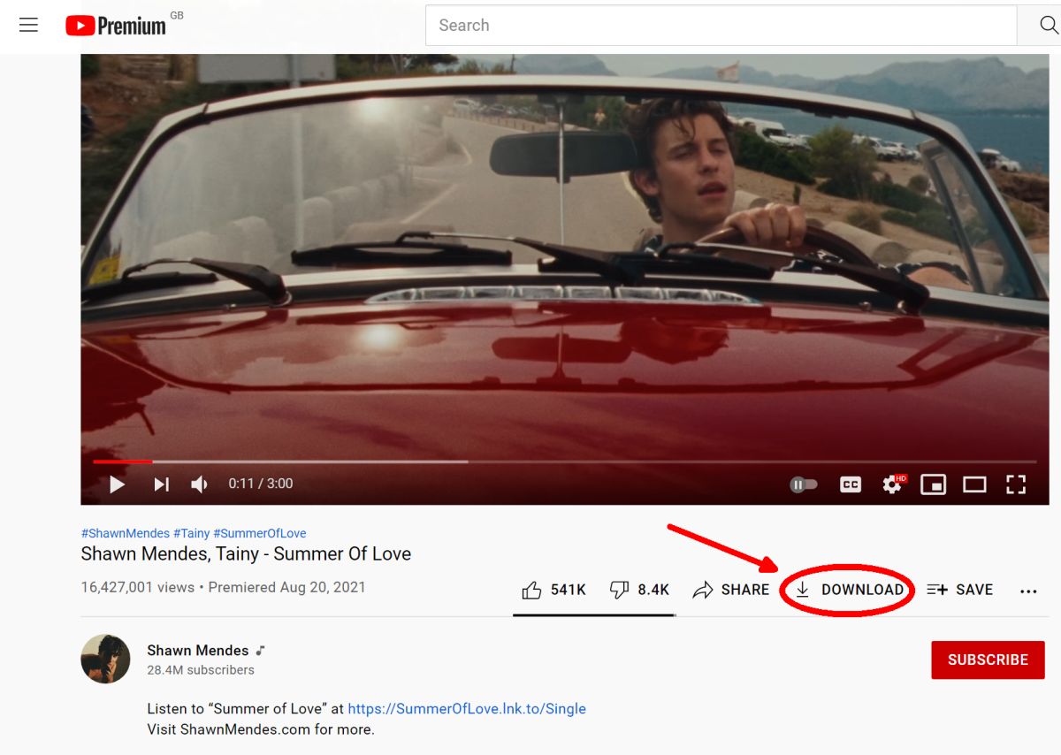Enter full screen mode
This screenshot has width=1061, height=755.
click(1016, 484)
